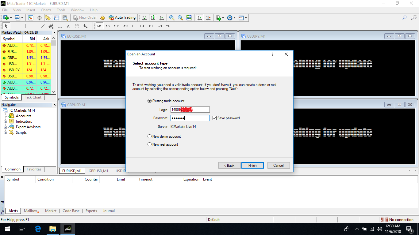
Task: Cancel the Open an Account dialog
Action: 279,165
